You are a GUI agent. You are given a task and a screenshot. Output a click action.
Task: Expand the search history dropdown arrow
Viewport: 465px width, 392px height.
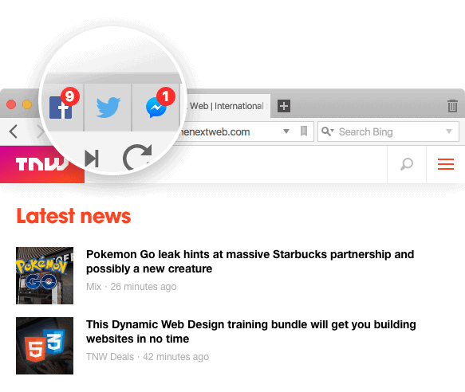(x=449, y=131)
